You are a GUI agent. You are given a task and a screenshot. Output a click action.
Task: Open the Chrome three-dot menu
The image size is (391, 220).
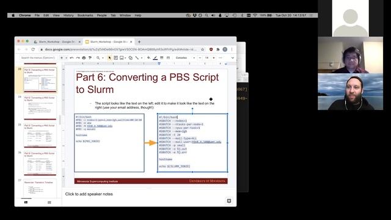(232, 50)
